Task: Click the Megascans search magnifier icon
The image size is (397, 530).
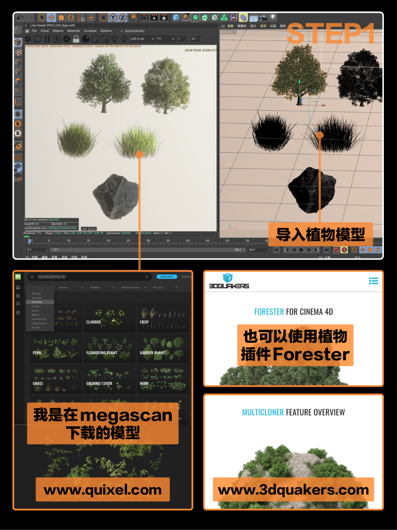Action: point(32,277)
